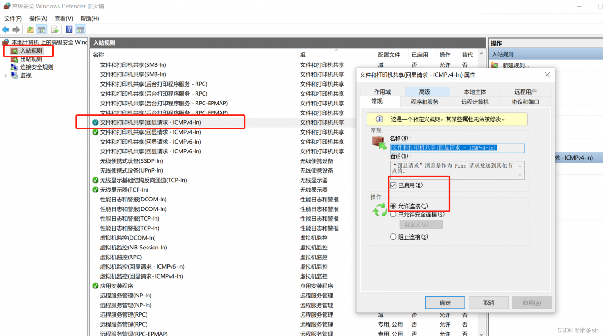Click the Export List toolbar icon

click(55, 30)
